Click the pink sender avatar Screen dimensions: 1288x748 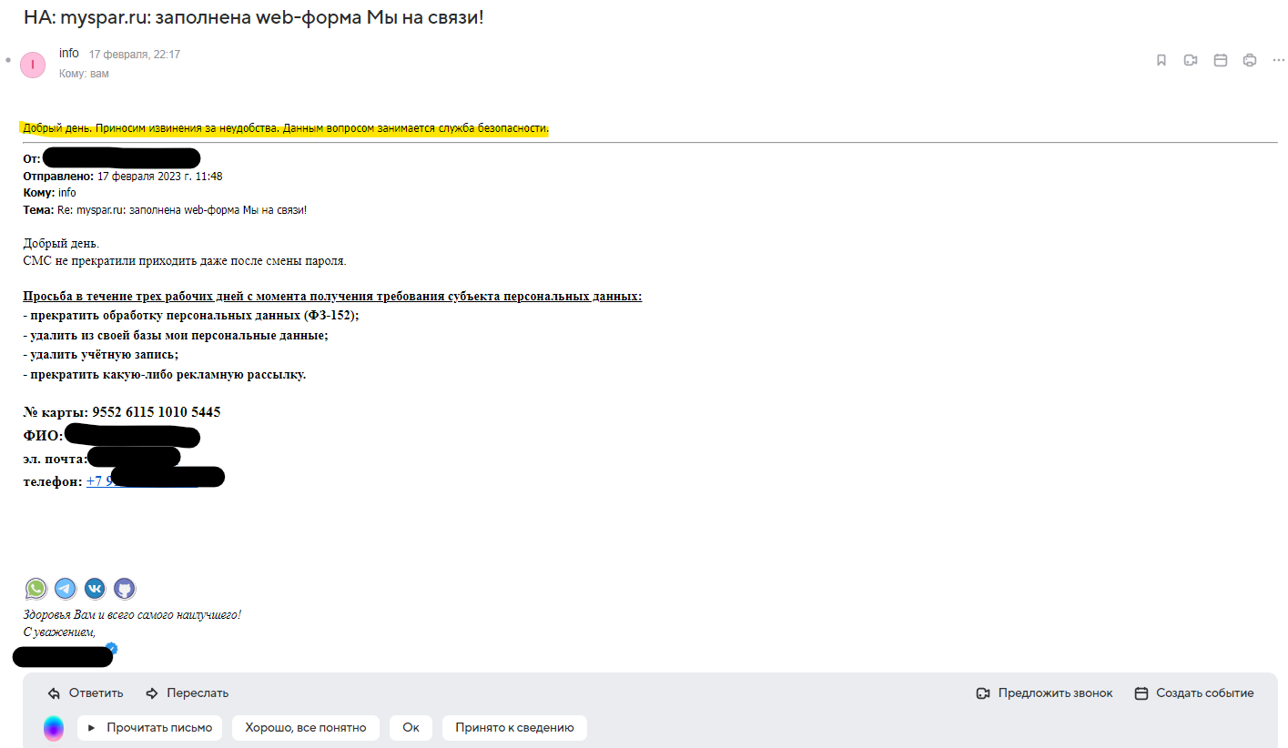coord(33,65)
